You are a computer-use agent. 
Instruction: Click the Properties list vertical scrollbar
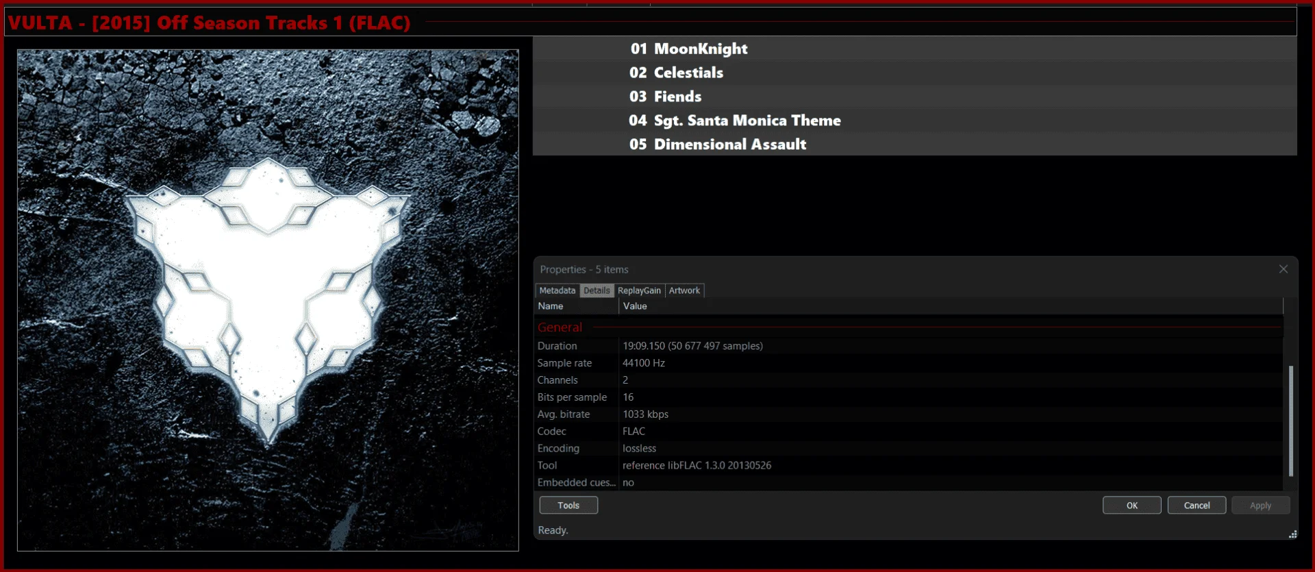point(1290,421)
